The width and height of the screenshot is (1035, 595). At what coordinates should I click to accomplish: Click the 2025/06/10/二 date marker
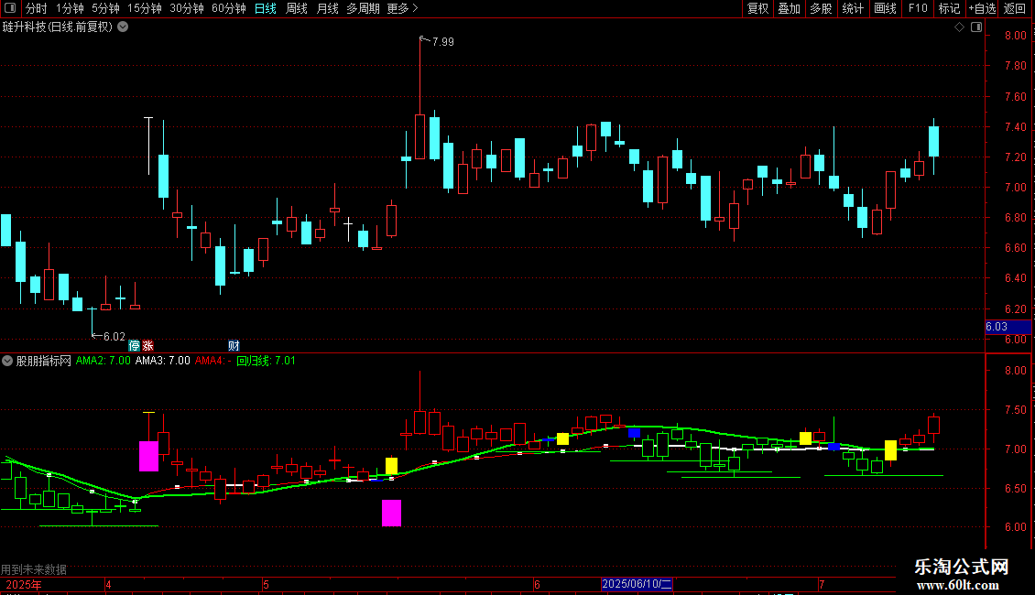click(x=637, y=584)
